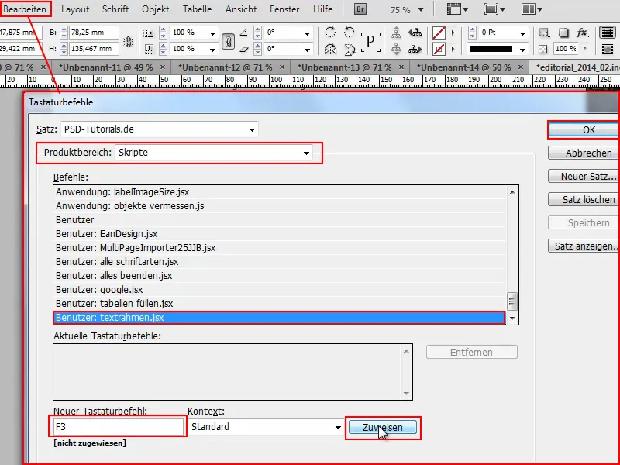Click the Abbrechen button
620x465 pixels.
584,153
